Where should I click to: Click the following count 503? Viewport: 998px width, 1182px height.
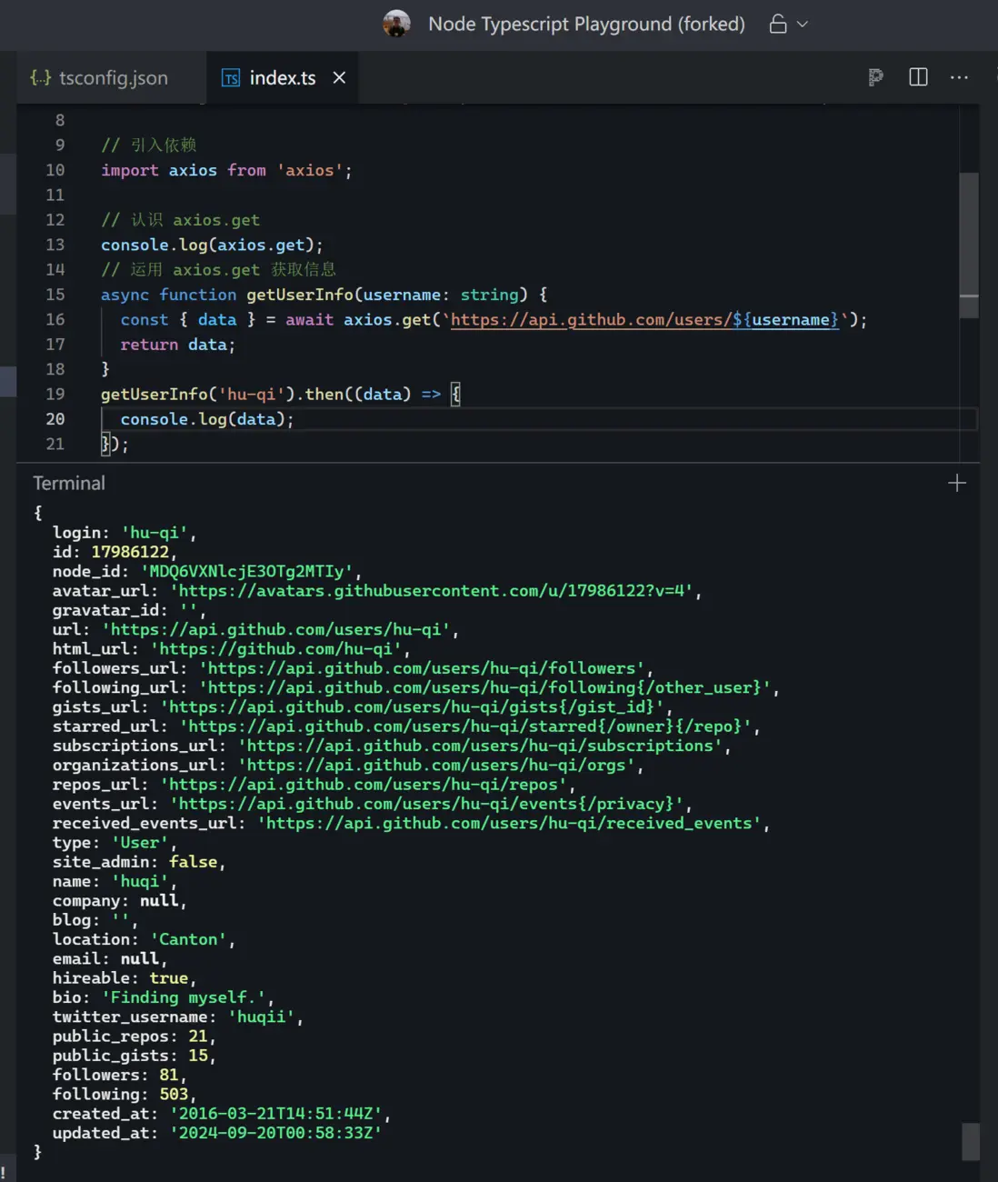pyautogui.click(x=174, y=1095)
